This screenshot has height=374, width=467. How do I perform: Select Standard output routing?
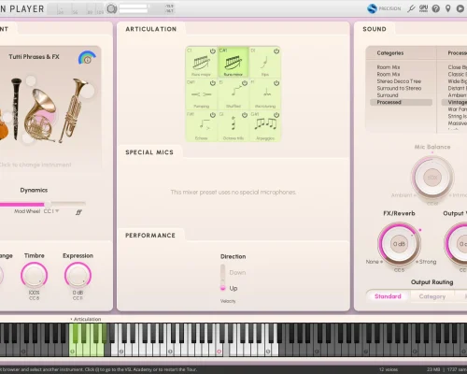388,296
